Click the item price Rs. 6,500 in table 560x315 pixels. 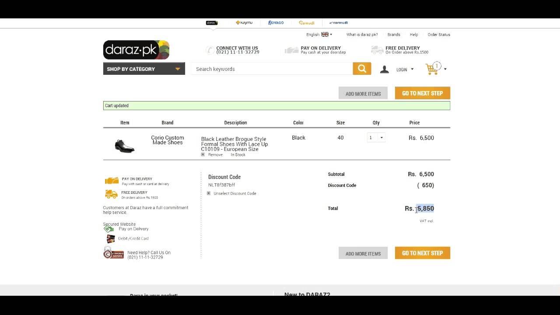tap(421, 138)
